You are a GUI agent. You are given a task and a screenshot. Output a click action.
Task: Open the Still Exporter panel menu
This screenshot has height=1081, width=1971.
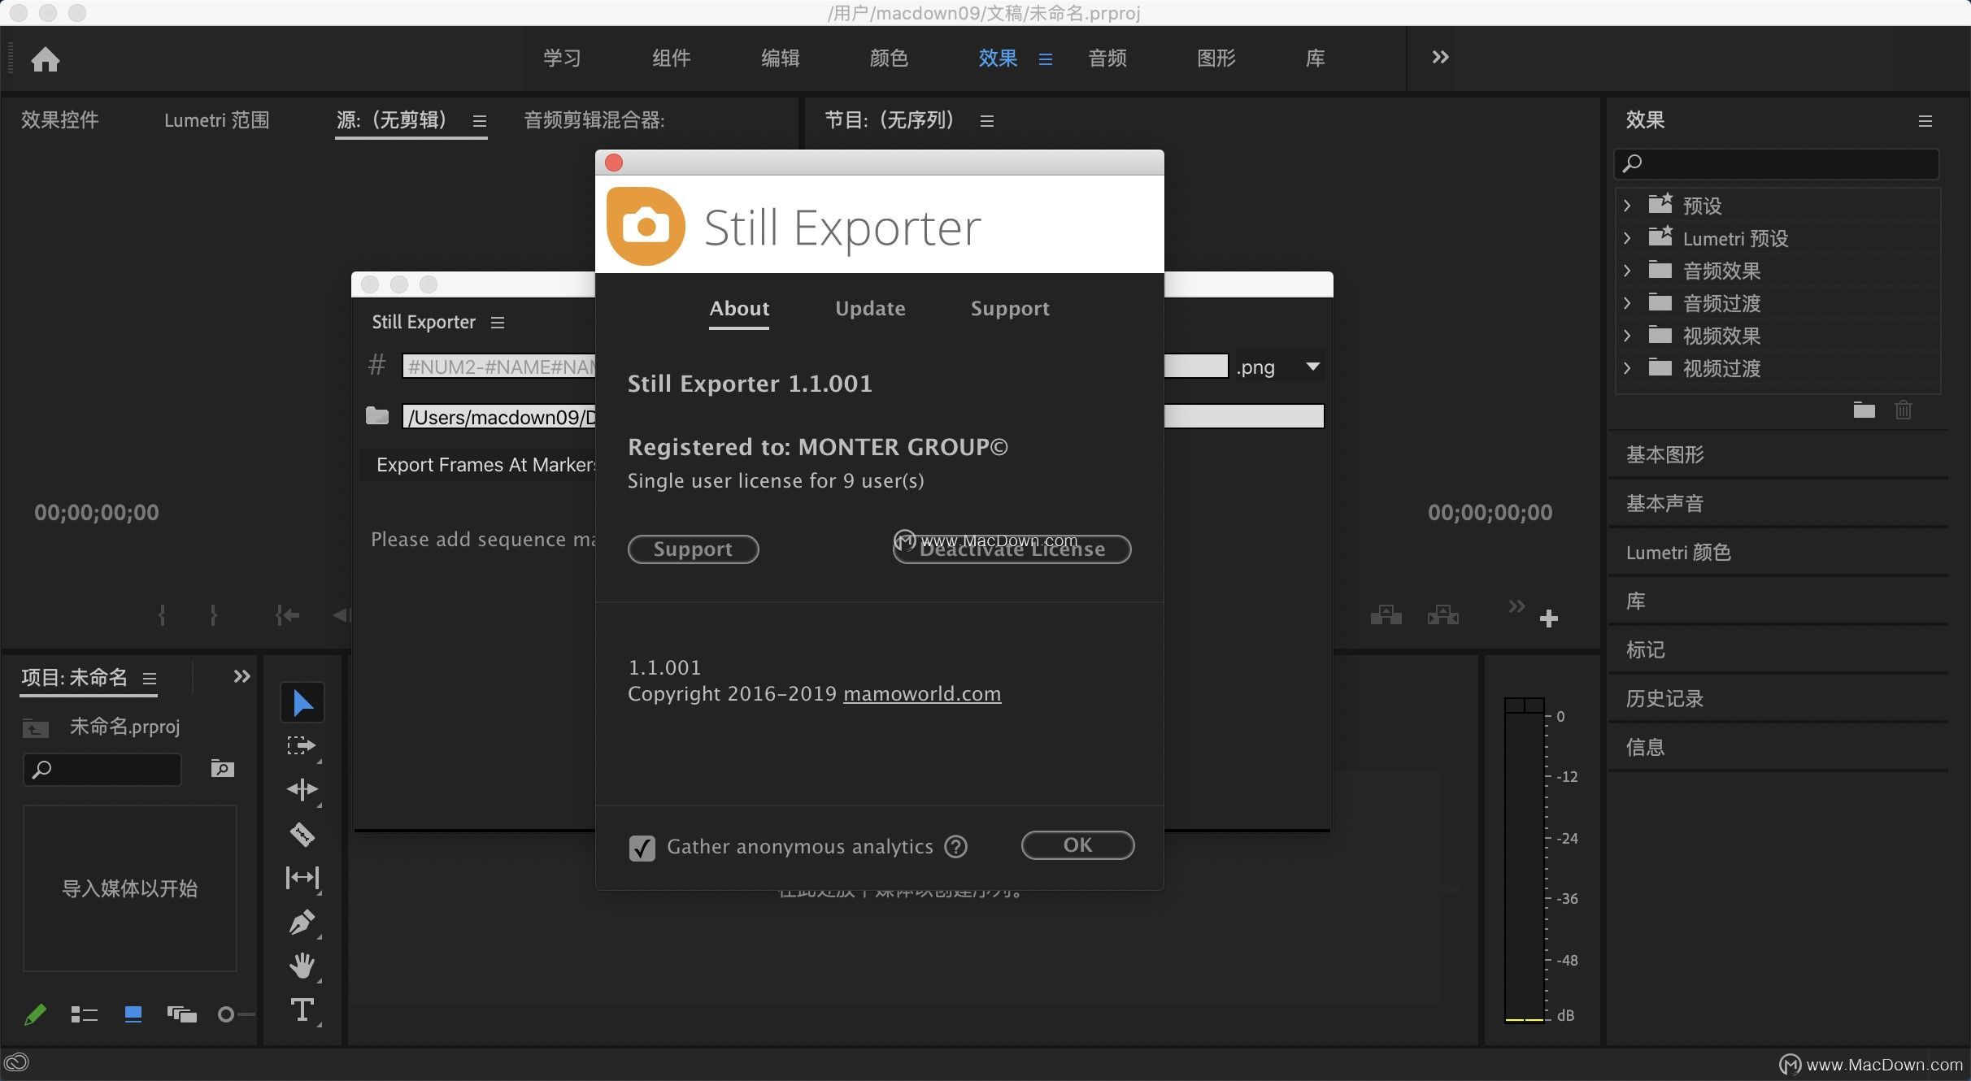(498, 323)
